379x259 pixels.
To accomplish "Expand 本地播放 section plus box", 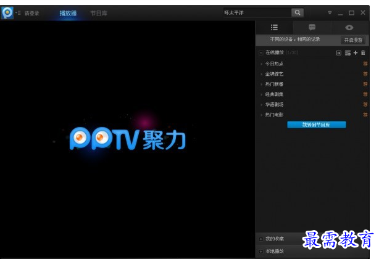I will point(261,252).
